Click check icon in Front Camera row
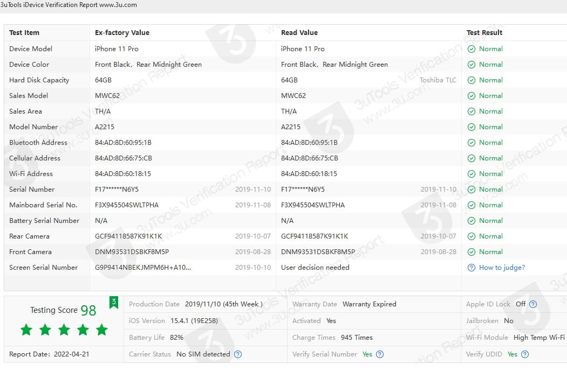The height and width of the screenshot is (371, 567). click(x=471, y=252)
